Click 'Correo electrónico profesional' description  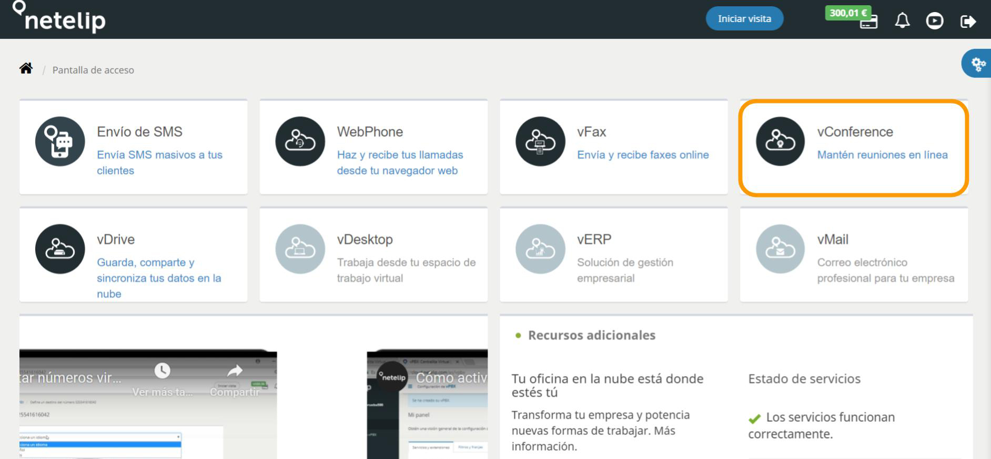[886, 270]
